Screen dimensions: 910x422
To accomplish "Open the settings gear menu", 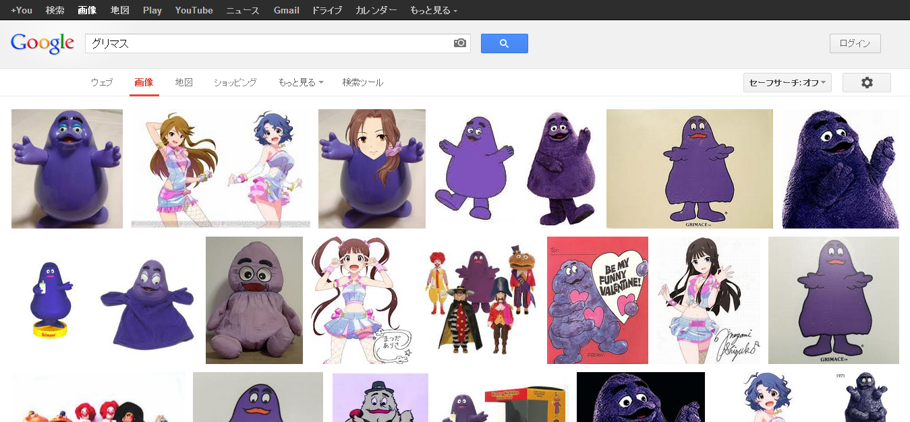I will pyautogui.click(x=867, y=82).
